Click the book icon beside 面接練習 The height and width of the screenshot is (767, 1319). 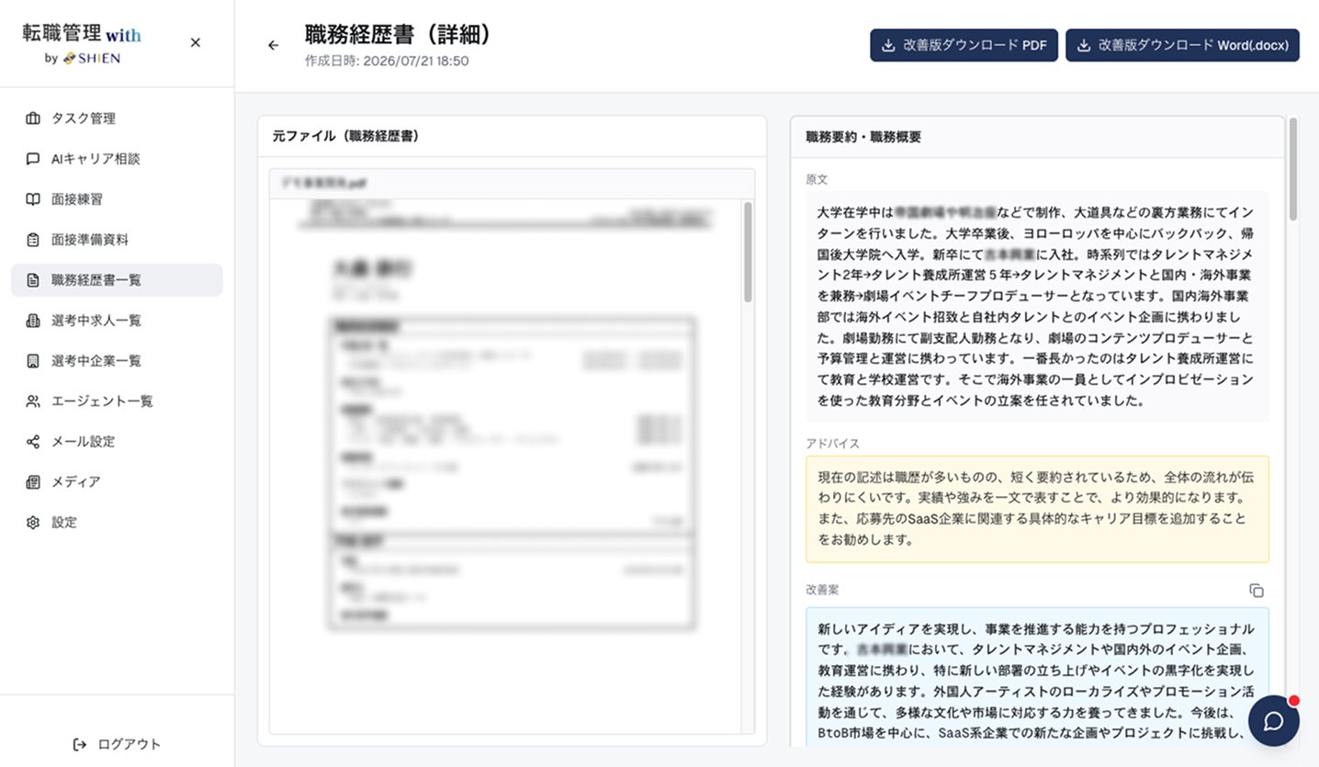[33, 199]
